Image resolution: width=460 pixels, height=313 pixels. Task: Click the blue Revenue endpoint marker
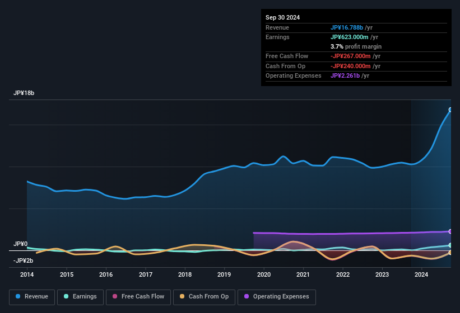tap(450, 110)
